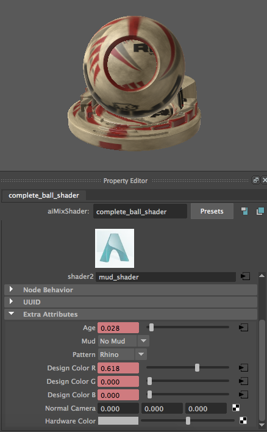Screen dimensions: 267x432
Task: Select the complete_ball_shader tab
Action: pyautogui.click(x=44, y=195)
